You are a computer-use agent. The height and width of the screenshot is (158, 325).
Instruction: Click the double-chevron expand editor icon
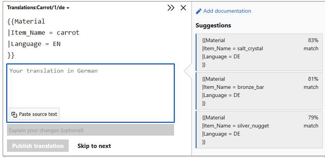point(171,8)
